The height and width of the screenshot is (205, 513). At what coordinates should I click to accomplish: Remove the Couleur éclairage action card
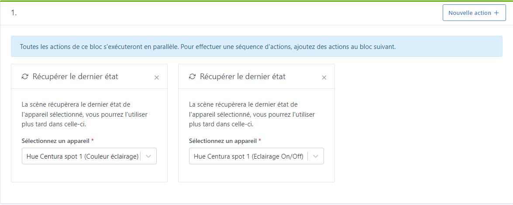click(x=157, y=78)
